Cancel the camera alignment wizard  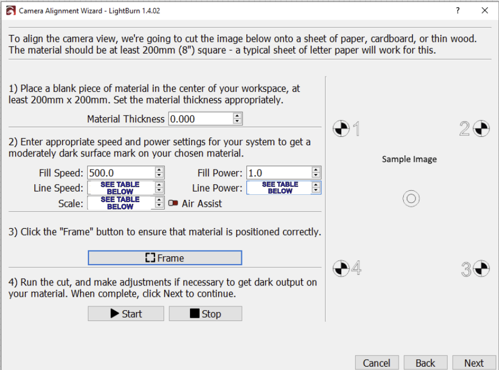coord(377,363)
